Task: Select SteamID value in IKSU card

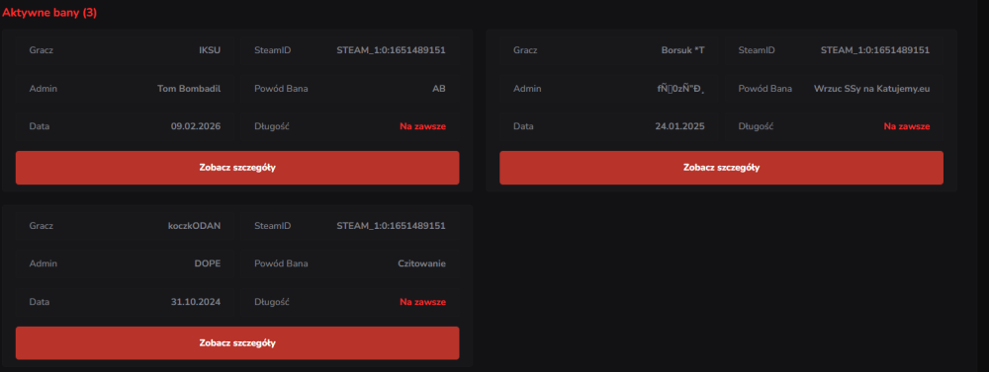Action: 391,50
